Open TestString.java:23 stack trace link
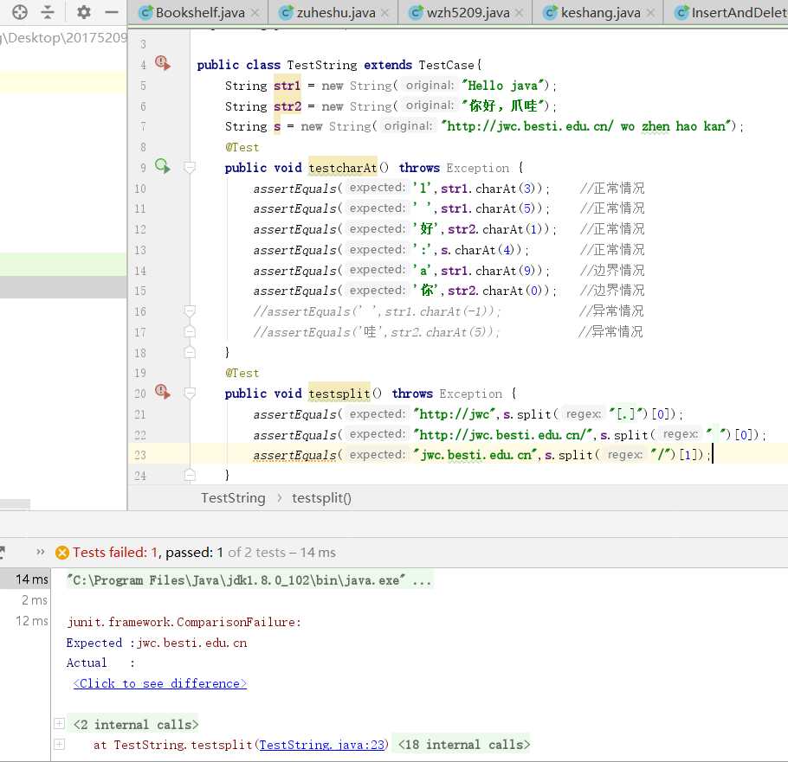 click(x=322, y=744)
